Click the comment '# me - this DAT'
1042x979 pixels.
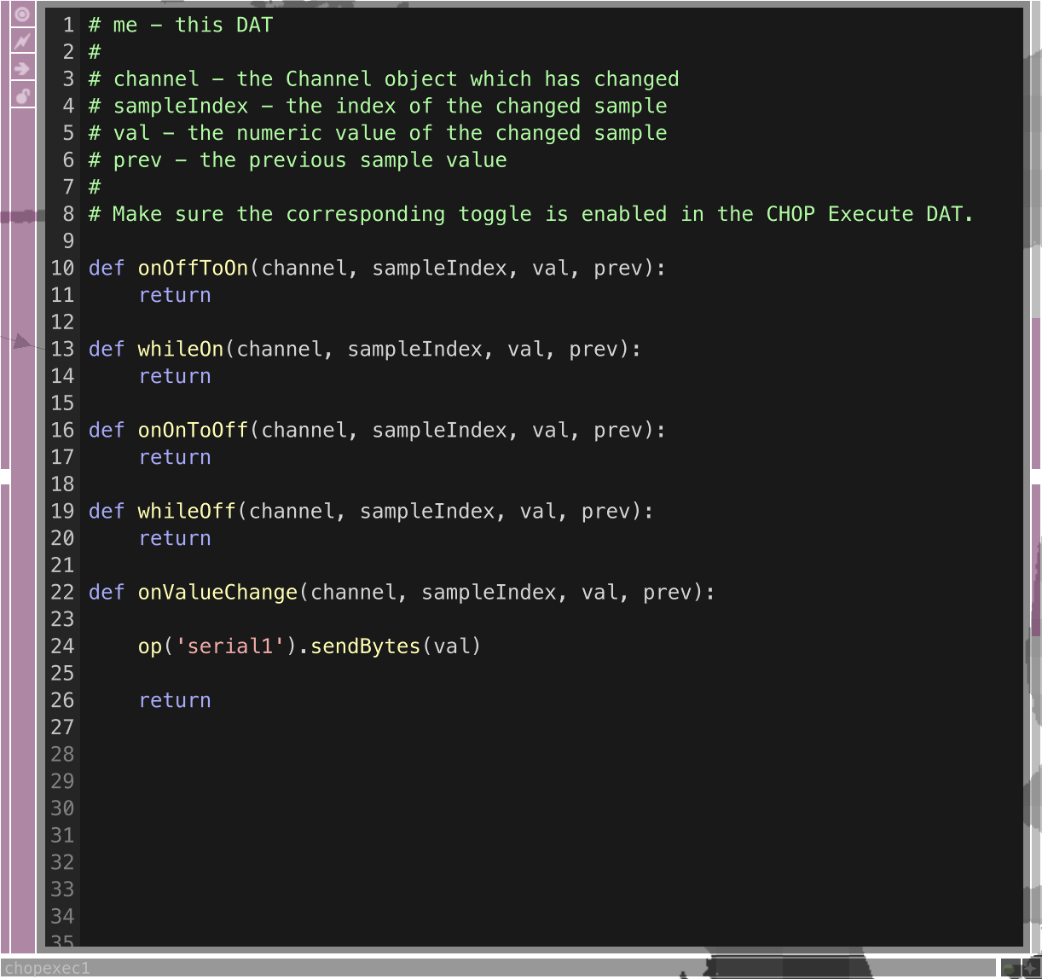[181, 25]
